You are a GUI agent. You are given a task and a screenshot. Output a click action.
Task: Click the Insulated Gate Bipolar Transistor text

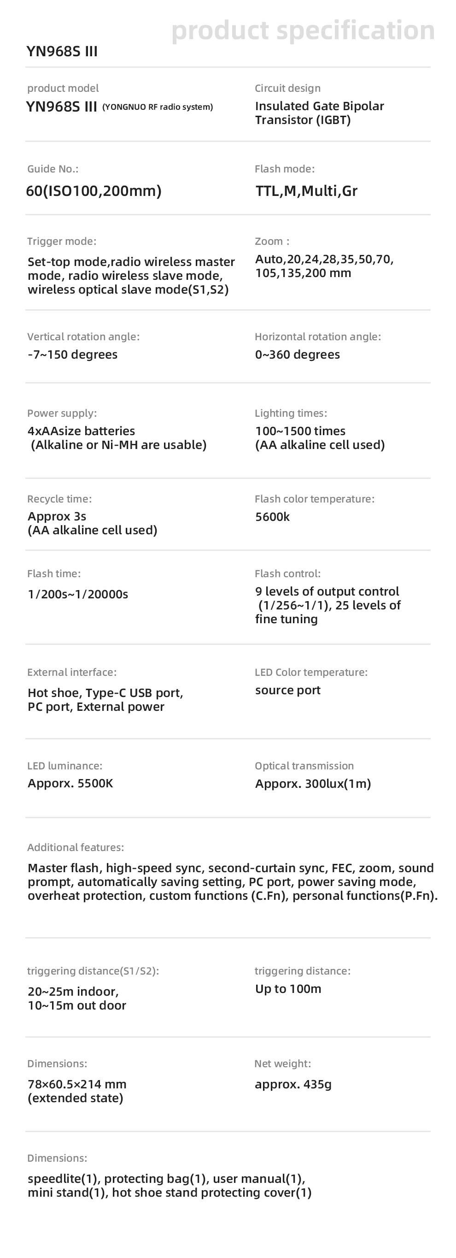(319, 113)
